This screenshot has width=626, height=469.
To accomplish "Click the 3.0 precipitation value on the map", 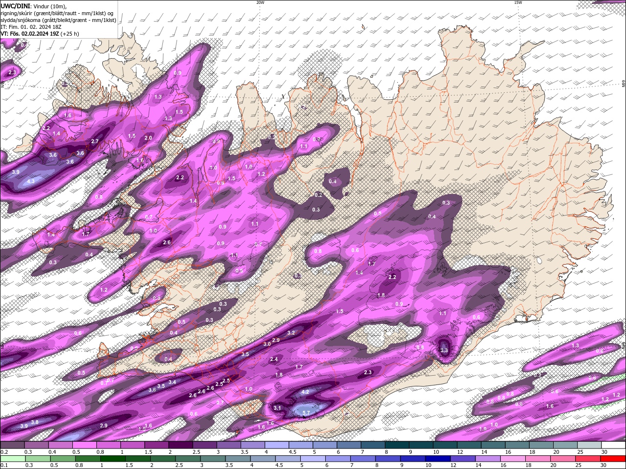I will (x=267, y=344).
